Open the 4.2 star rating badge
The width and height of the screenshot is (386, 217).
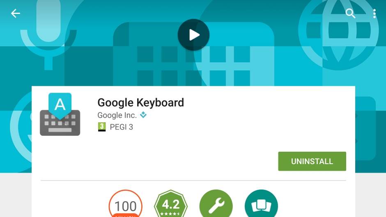(x=171, y=204)
